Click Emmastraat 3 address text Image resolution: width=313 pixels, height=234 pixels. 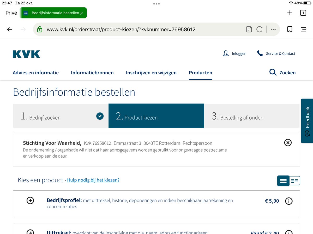[128, 143]
